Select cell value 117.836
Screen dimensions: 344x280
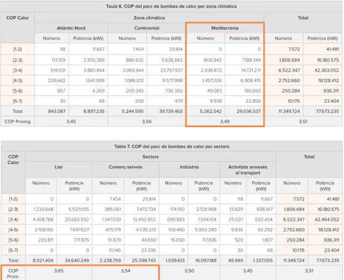209,240
